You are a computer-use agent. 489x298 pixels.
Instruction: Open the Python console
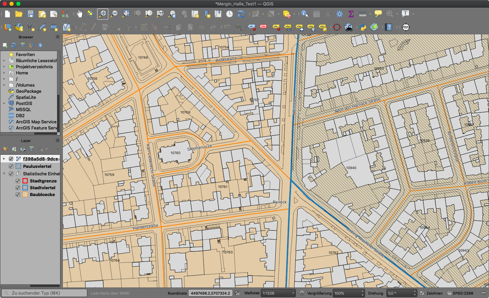[363, 27]
